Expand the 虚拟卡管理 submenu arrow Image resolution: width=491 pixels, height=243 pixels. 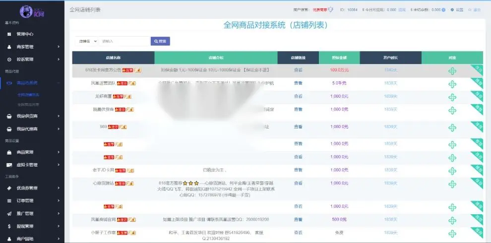click(x=59, y=165)
